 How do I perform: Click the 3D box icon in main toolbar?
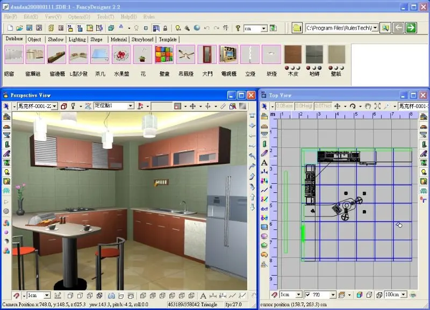point(111,28)
